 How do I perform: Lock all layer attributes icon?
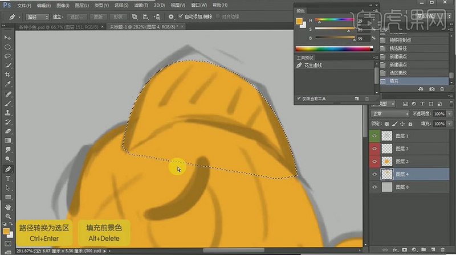[410, 124]
